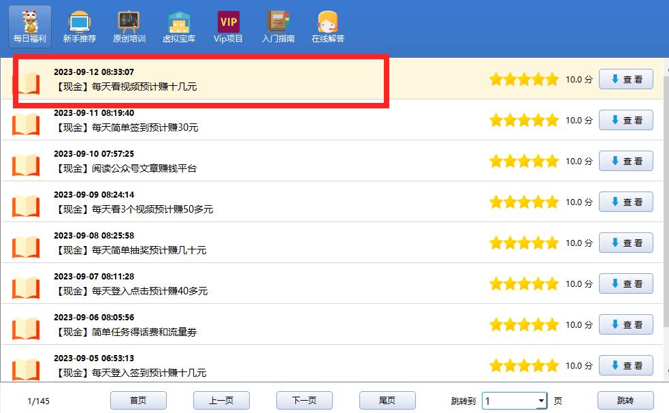Click the timestamp 2023-09-05 06:53:13
The height and width of the screenshot is (413, 669).
click(94, 358)
